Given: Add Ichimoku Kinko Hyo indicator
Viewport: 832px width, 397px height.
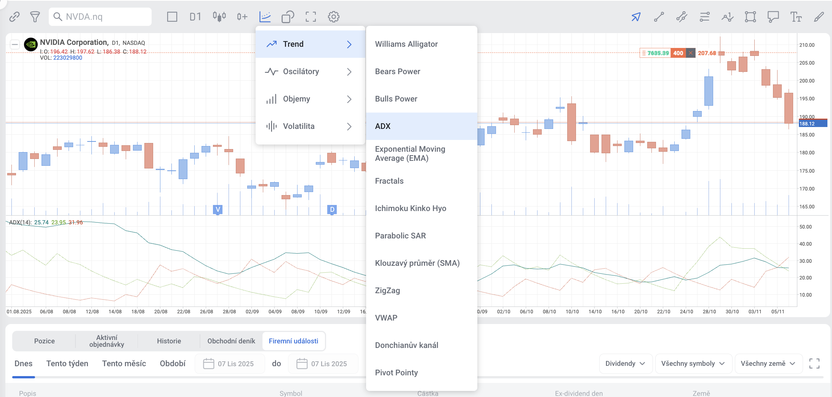Looking at the screenshot, I should click(x=422, y=208).
